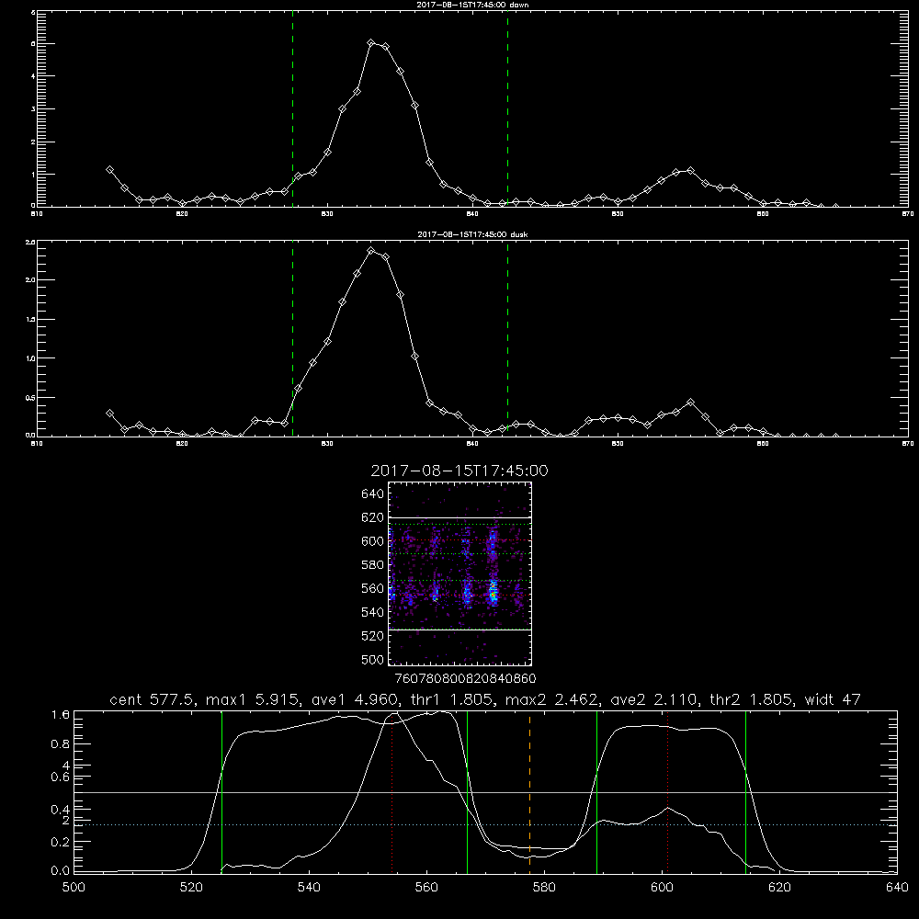This screenshot has width=919, height=919.
Task: Click the bottom plot x-axis label '520'
Action: pos(191,888)
